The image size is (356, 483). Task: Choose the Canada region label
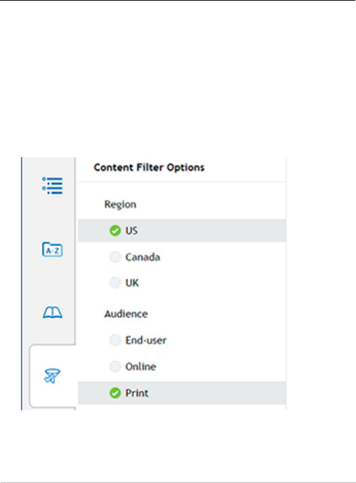(143, 257)
